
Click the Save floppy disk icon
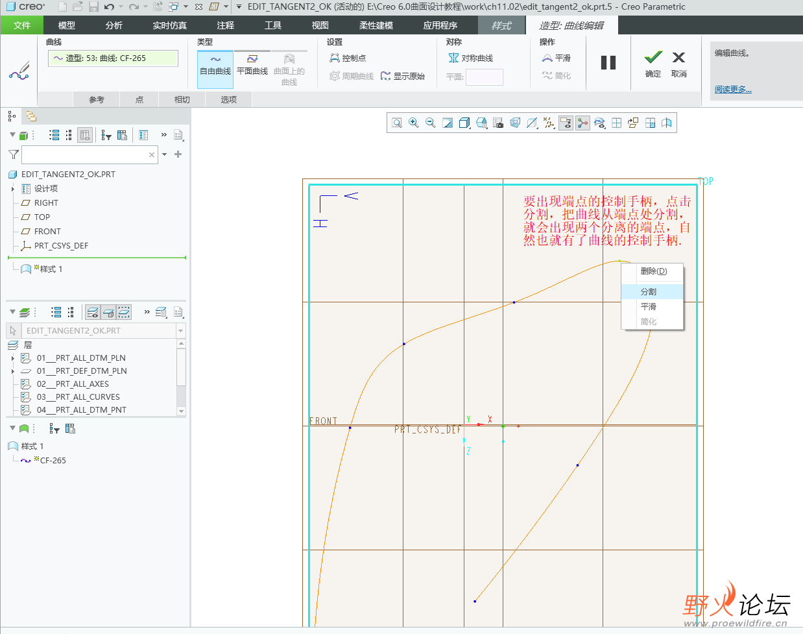[x=93, y=7]
